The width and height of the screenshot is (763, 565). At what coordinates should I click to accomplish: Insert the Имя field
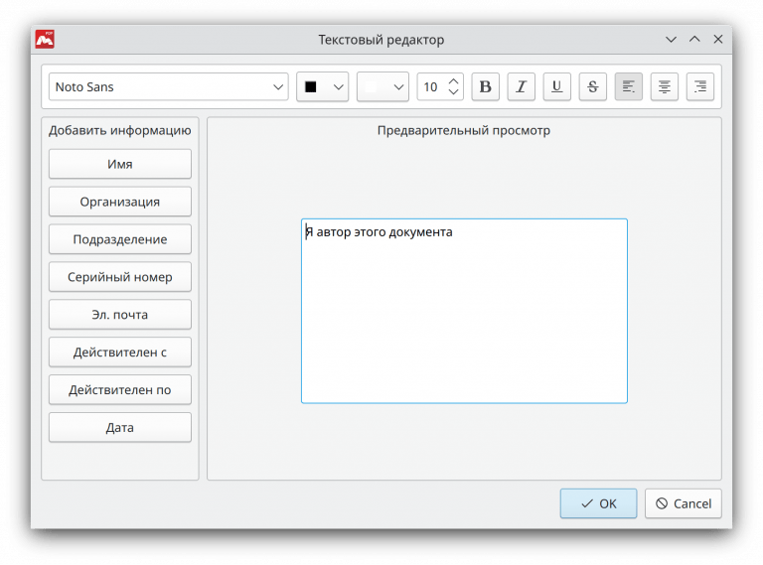coord(119,164)
